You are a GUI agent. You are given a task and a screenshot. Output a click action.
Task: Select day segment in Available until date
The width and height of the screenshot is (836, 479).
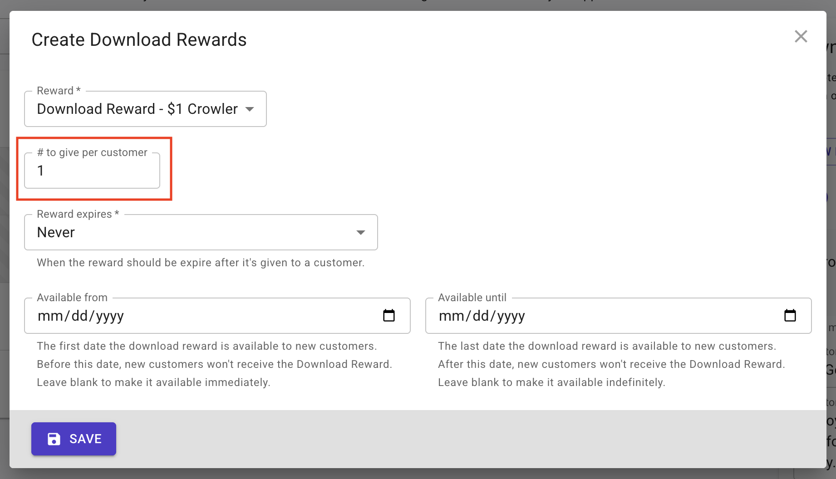[481, 316]
